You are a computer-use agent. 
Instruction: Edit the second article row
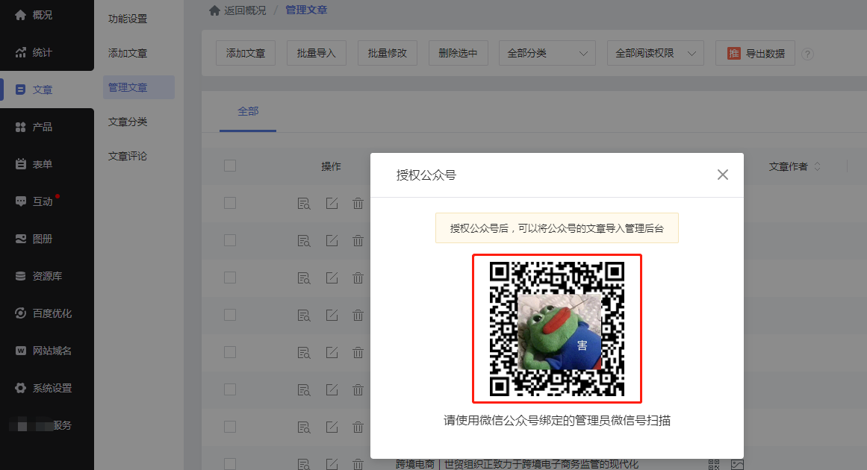click(332, 240)
